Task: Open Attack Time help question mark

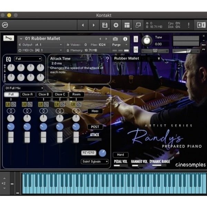Action: pos(107,59)
